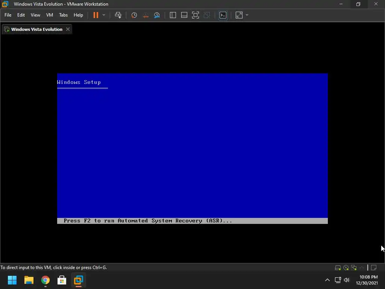Click inside the Windows Setup VM screen
Screen dimensions: 385x289
tap(192, 148)
